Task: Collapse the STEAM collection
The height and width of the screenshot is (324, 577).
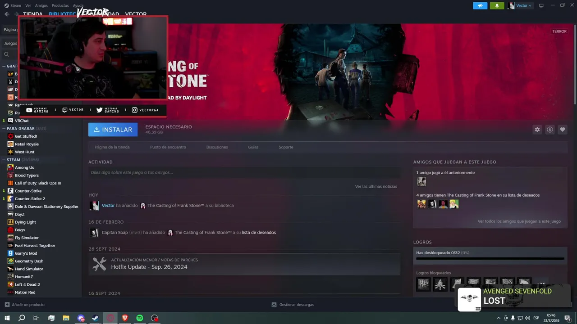Action: coord(4,160)
